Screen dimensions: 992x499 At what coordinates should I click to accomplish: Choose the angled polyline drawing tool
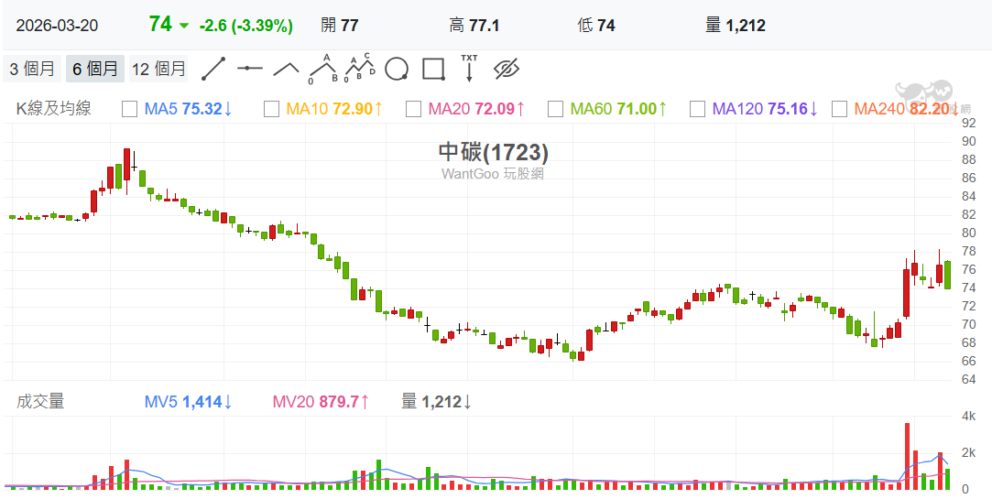point(286,69)
